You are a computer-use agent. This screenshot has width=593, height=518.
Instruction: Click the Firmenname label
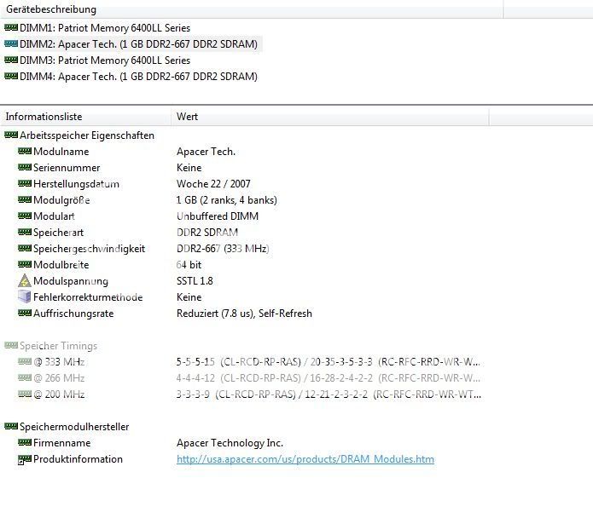pos(62,443)
